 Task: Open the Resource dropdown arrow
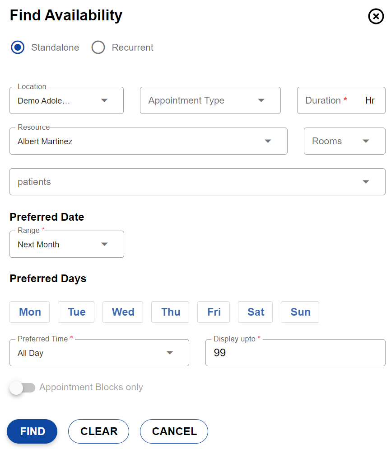click(268, 141)
